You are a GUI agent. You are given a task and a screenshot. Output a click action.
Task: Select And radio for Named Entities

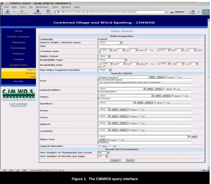click(165, 89)
